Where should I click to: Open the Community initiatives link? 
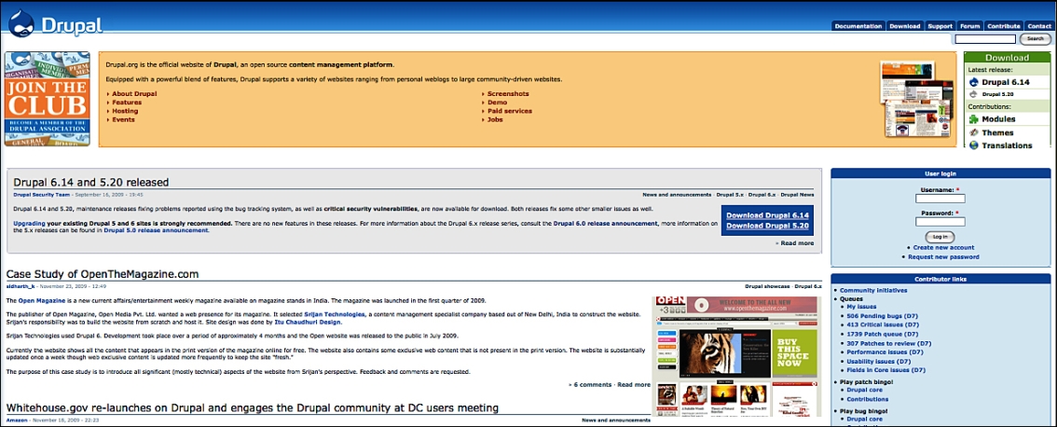[873, 291]
